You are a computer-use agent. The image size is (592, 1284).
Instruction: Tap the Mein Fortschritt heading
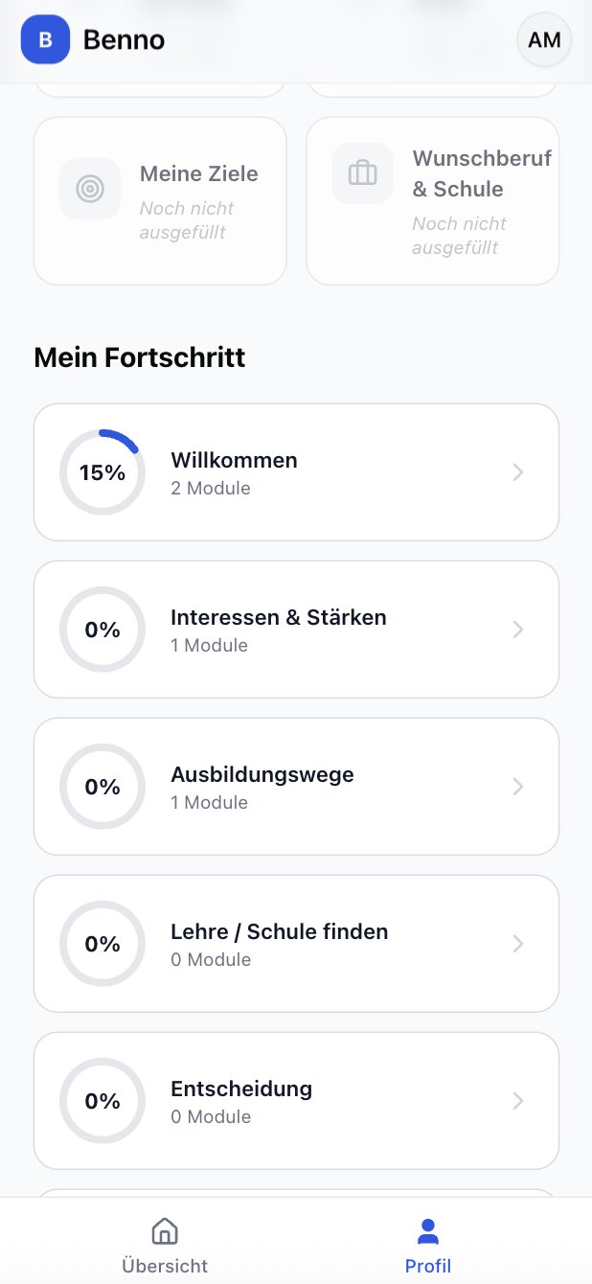(x=139, y=356)
